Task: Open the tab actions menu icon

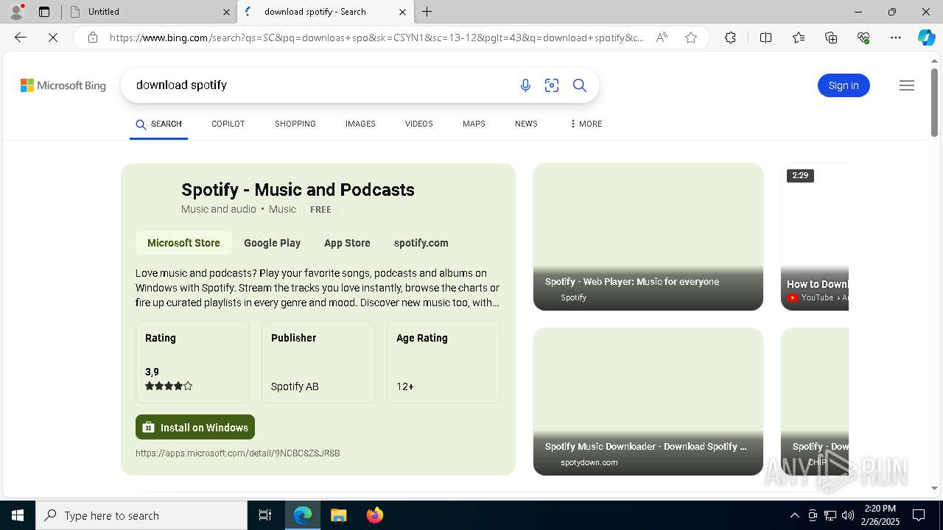Action: tap(44, 12)
